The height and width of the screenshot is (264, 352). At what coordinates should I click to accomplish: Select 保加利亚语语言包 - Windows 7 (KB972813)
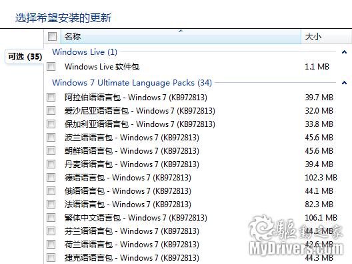point(140,124)
